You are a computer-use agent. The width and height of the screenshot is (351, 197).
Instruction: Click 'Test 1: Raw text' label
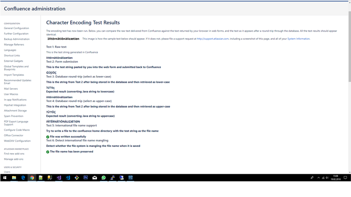tap(56, 47)
